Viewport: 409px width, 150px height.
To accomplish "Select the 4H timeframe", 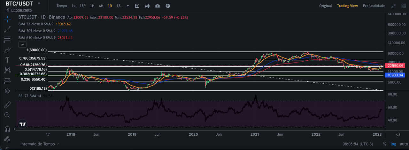I will pyautogui.click(x=101, y=6).
